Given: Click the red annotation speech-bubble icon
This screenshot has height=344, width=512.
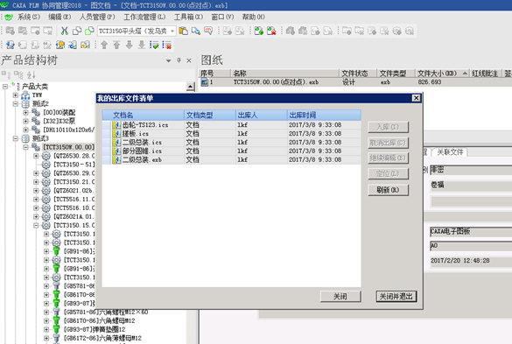Looking at the screenshot, I should [208, 31].
